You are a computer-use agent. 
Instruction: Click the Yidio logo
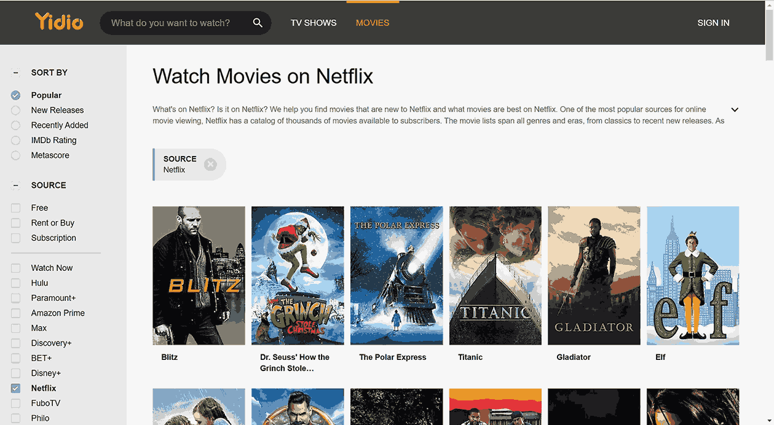(59, 22)
